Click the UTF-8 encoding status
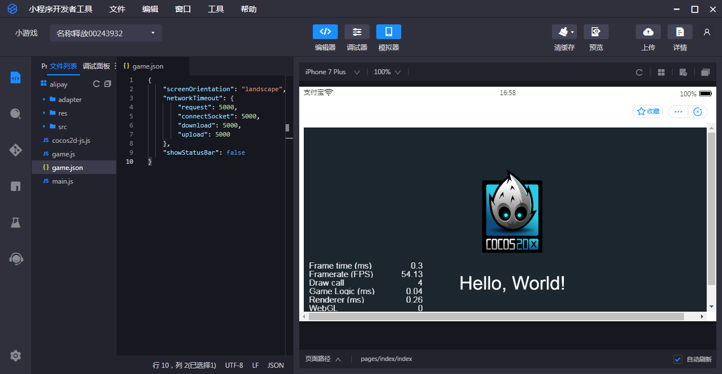 point(234,365)
